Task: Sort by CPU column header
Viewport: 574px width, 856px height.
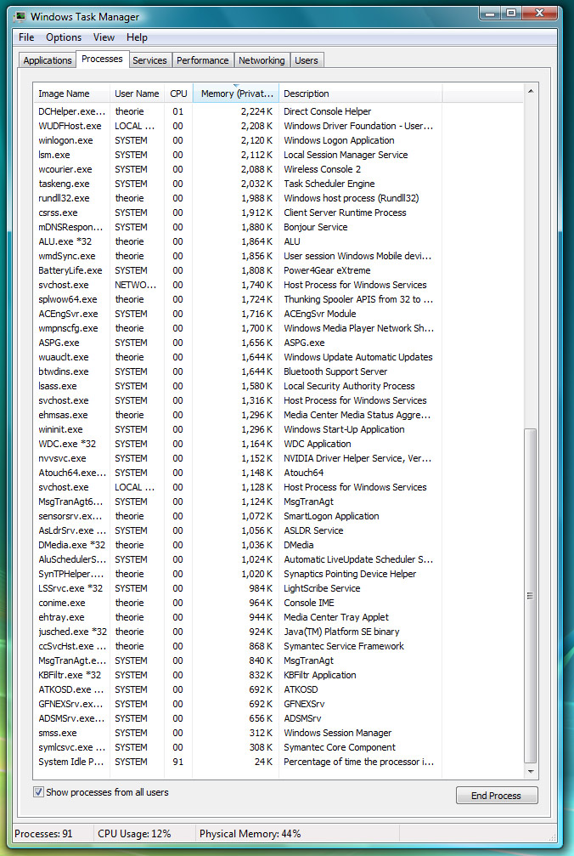Action: (178, 94)
